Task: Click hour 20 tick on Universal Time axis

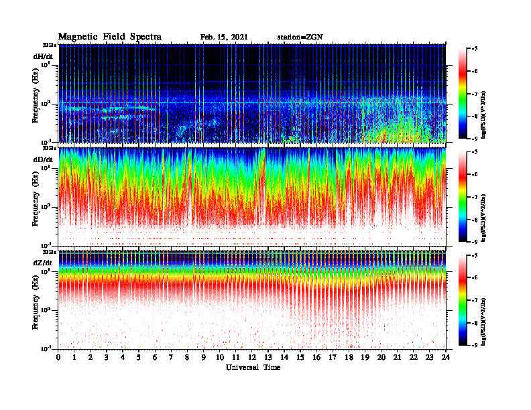Action: coord(381,357)
